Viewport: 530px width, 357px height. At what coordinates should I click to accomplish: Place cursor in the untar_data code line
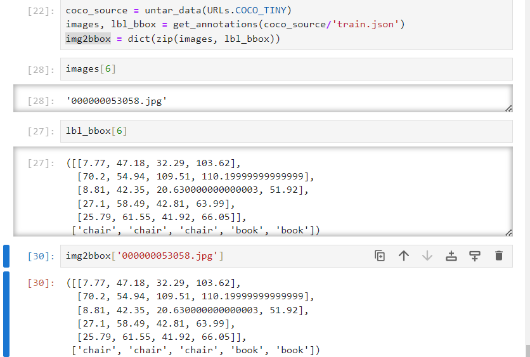pos(178,11)
